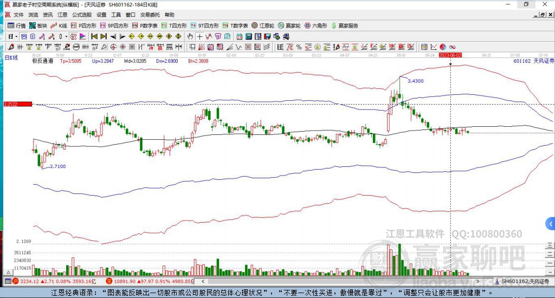
Task: Click the yin-yang symbol icon
Action: (x=443, y=47)
